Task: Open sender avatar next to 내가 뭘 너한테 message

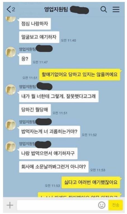Action: (11, 90)
